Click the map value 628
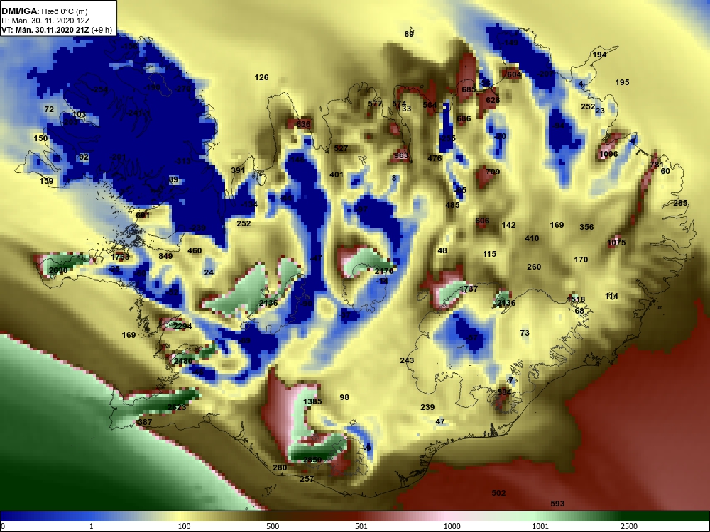This screenshot has height=532, width=710. coord(493,101)
